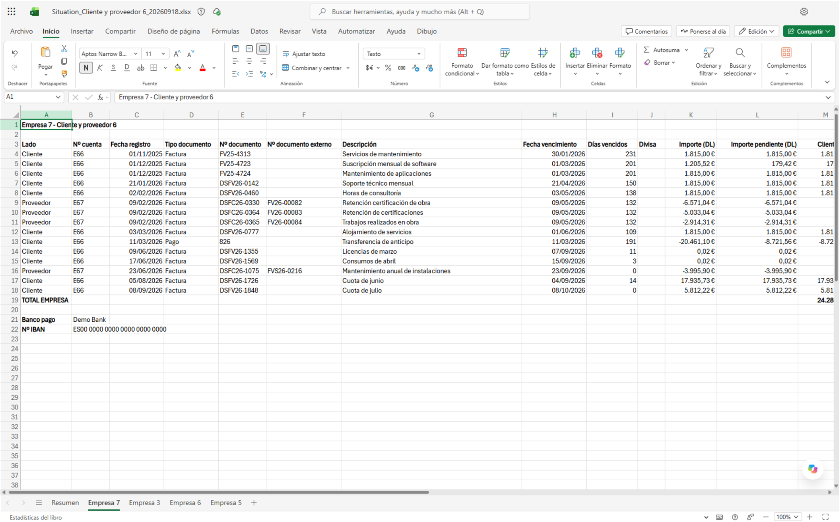Open the number format Texto dropdown
840x522 pixels.
coord(394,54)
